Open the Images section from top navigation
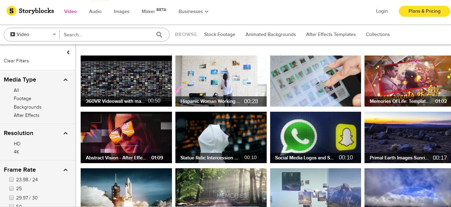The width and height of the screenshot is (451, 207). coord(121,11)
